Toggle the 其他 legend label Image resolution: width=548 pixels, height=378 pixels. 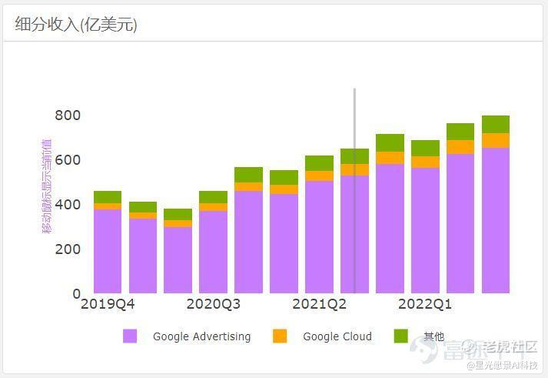433,336
